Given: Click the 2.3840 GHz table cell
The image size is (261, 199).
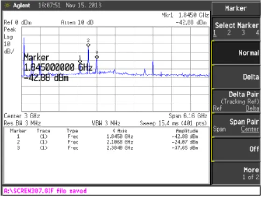Looking at the screenshot, I should 120,148.
